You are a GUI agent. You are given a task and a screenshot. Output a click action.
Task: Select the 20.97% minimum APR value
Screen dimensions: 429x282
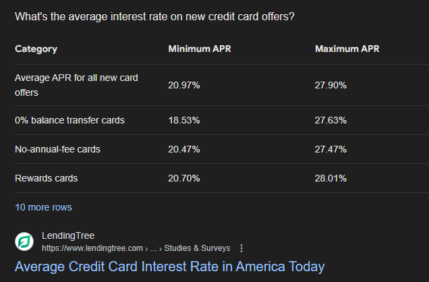[x=184, y=85]
